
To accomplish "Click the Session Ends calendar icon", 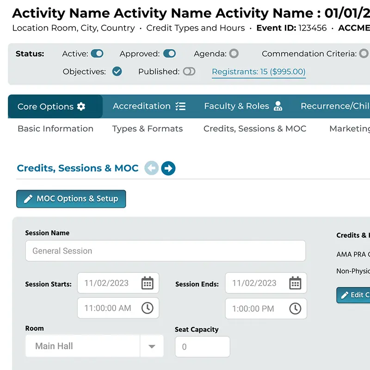I will click(295, 283).
